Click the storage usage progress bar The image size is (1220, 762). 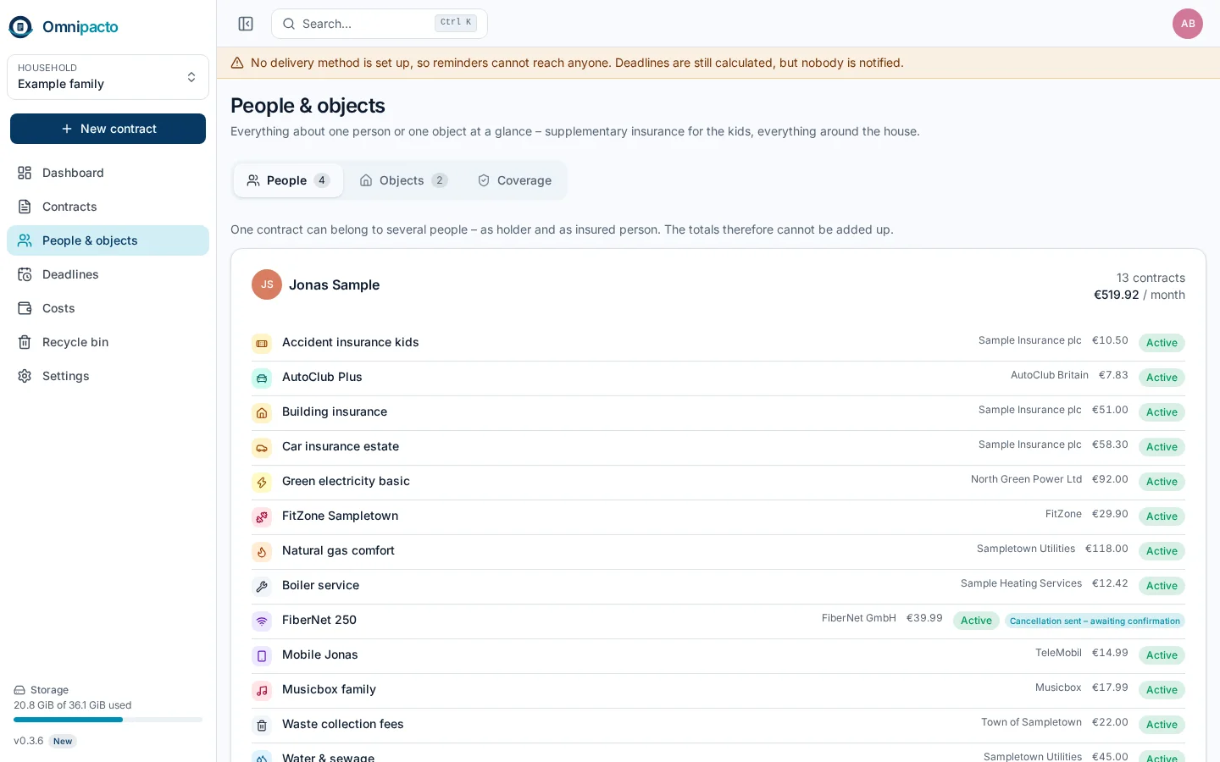pos(108,720)
